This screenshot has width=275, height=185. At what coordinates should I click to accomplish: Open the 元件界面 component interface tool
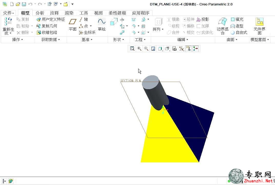coord(260,26)
